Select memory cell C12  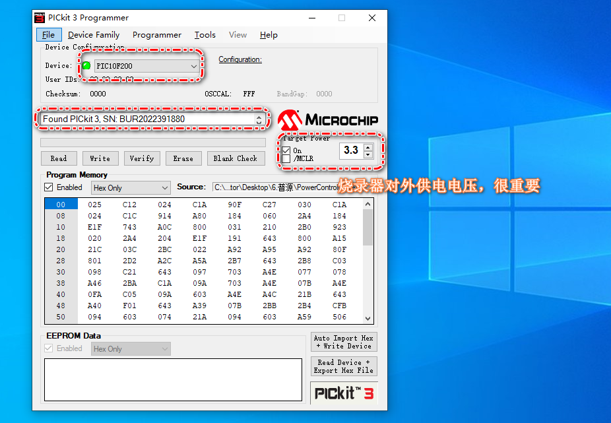click(x=129, y=205)
